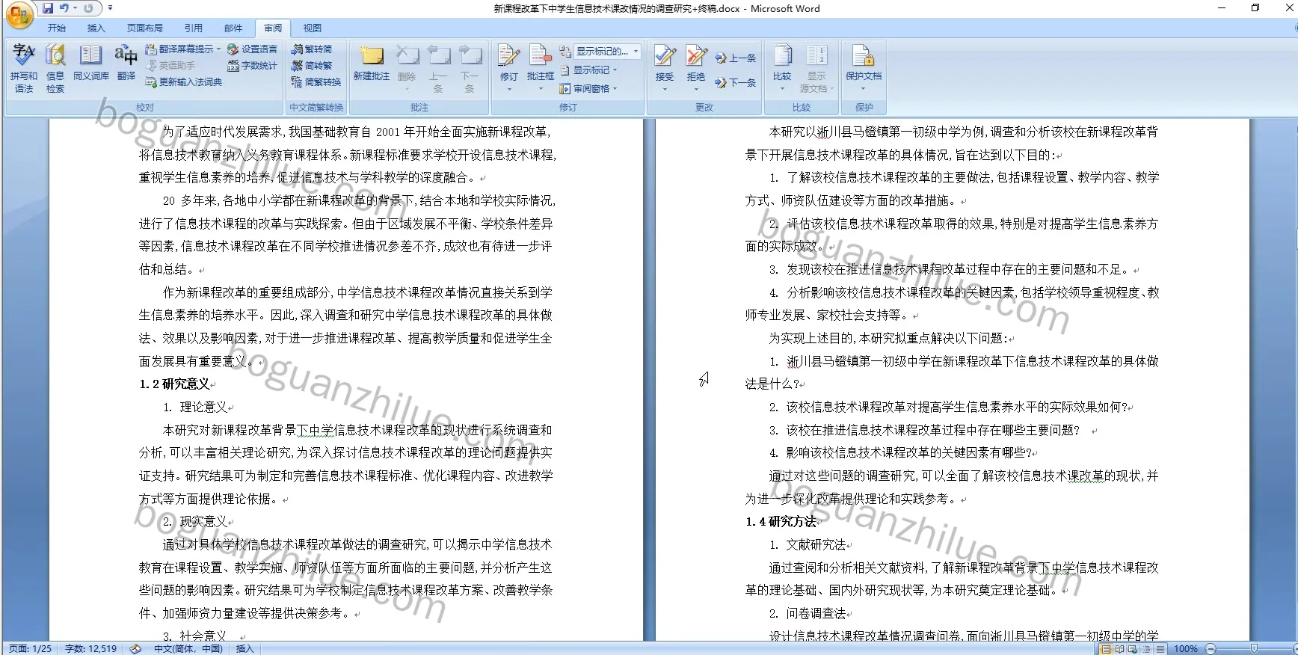The width and height of the screenshot is (1298, 655).
Task: Open the 页面布局 ribbon tab
Action: (x=145, y=28)
